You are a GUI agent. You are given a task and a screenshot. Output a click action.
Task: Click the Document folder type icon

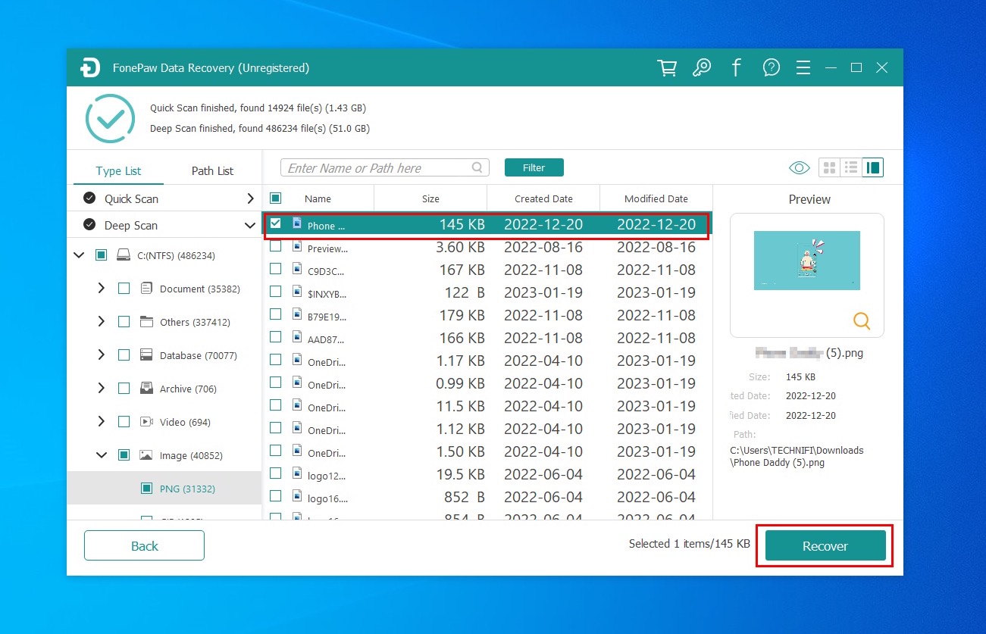(x=146, y=289)
